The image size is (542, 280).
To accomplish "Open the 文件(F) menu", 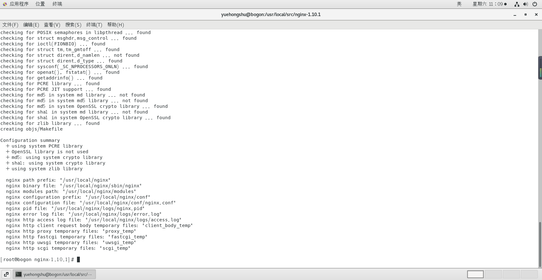I will tap(10, 25).
